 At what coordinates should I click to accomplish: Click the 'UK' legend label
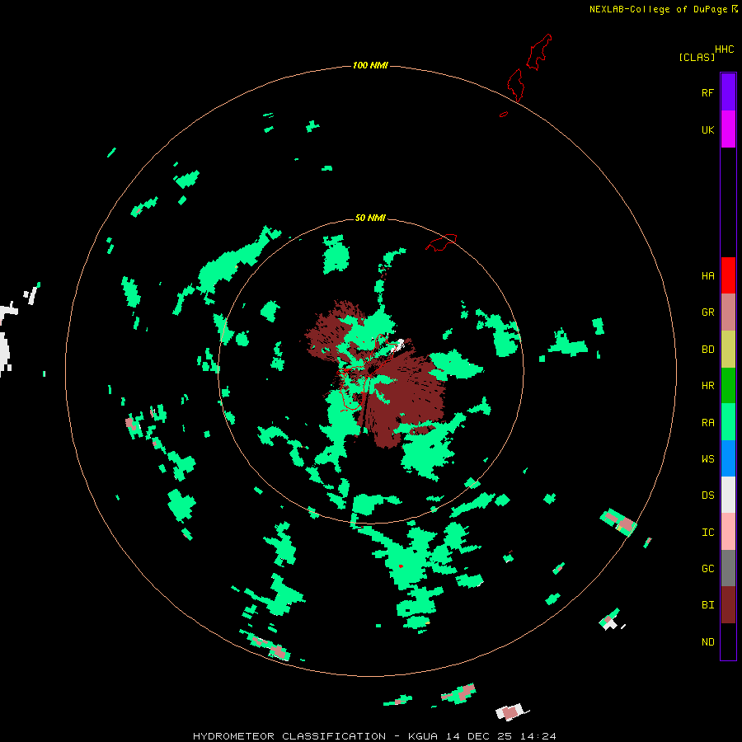pos(707,129)
